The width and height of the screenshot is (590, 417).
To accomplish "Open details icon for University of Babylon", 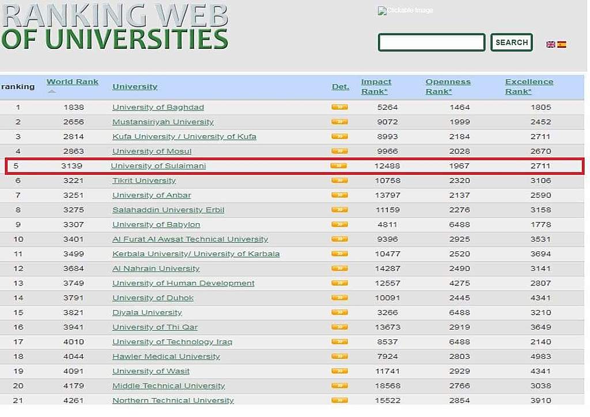I will [x=339, y=224].
